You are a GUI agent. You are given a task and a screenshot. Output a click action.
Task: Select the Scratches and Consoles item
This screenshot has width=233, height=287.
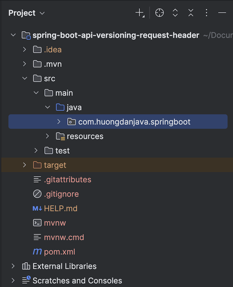pyautogui.click(x=77, y=281)
